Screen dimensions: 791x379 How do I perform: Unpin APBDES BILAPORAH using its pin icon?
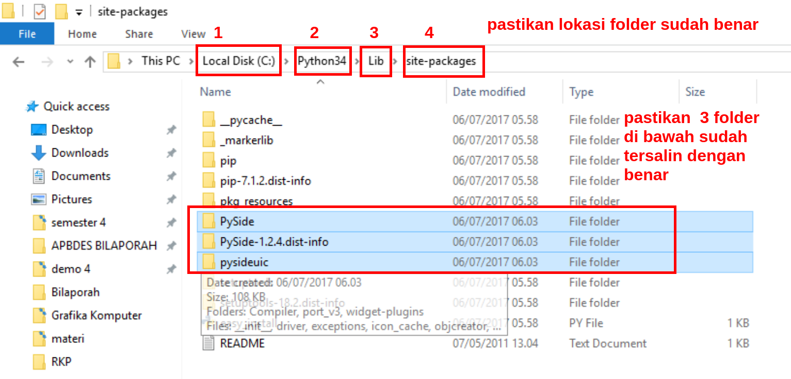pos(171,246)
